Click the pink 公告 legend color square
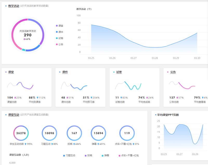This screenshot has height=165, width=208. pos(57,44)
